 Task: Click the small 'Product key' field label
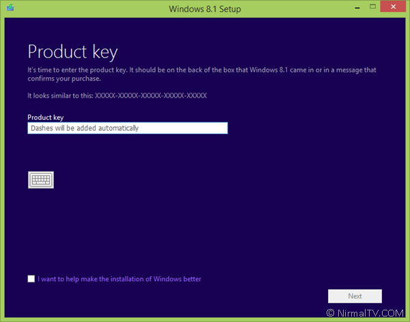(x=46, y=118)
